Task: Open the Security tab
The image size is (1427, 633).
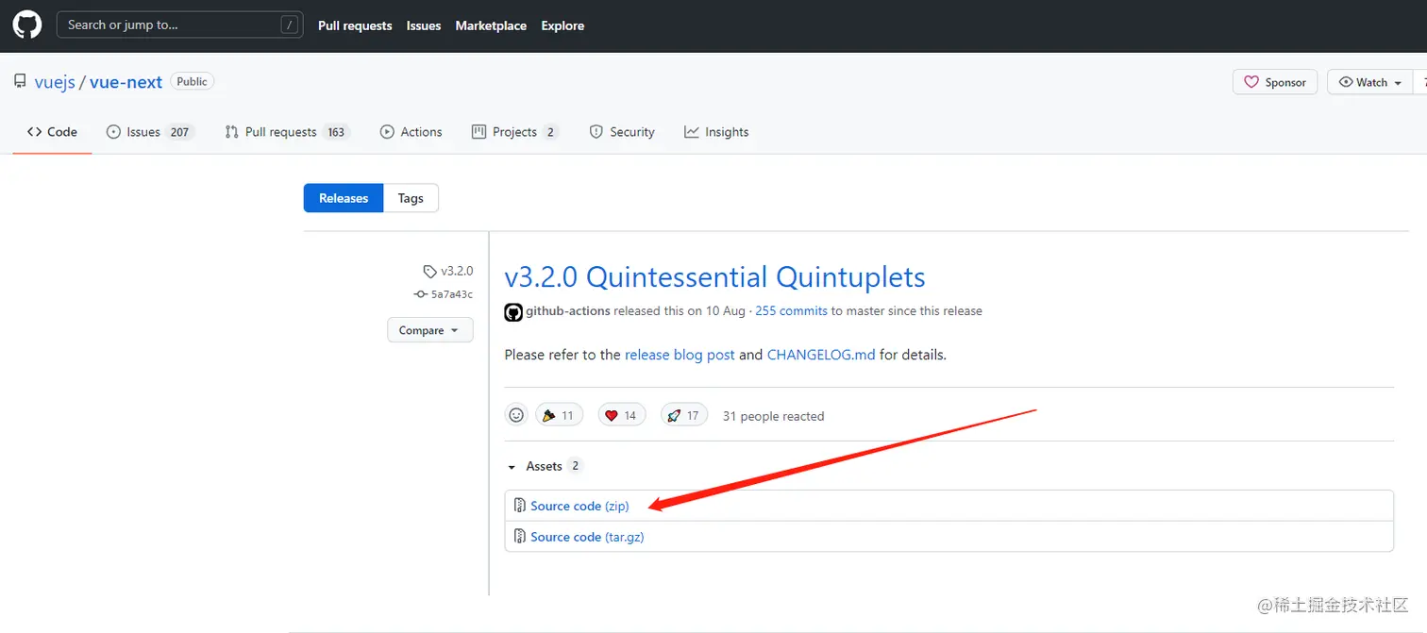Action: (x=622, y=132)
